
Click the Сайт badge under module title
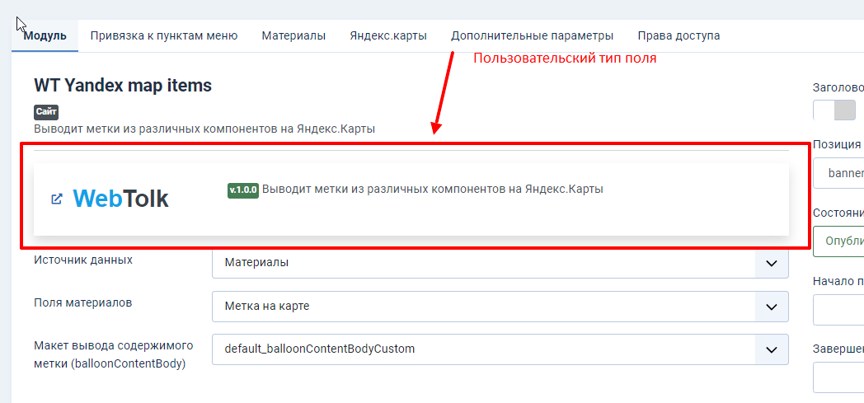pyautogui.click(x=46, y=112)
